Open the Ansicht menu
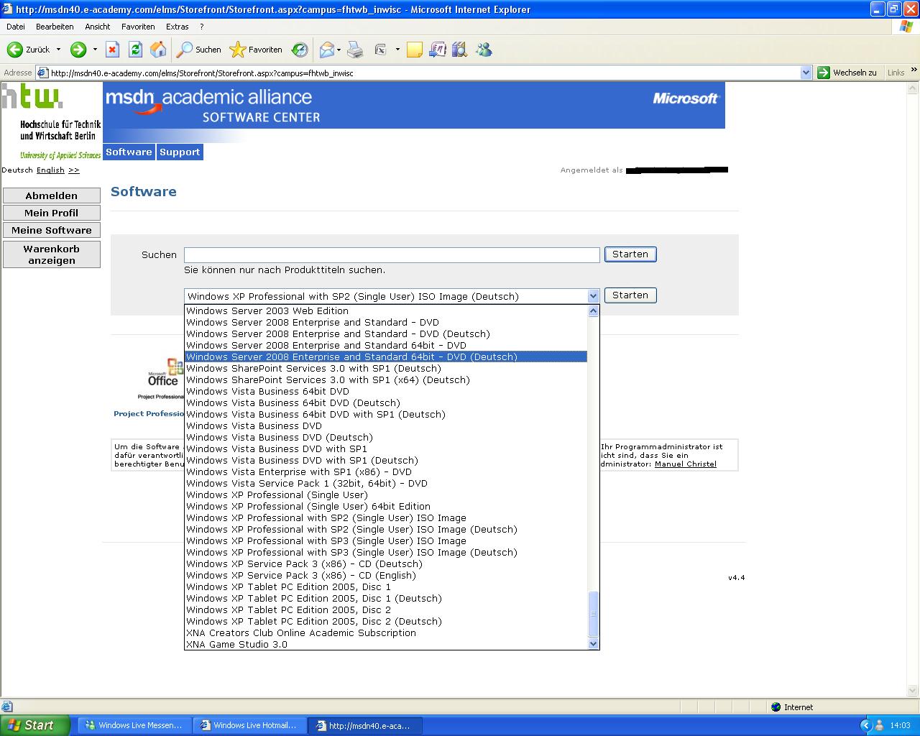This screenshot has height=736, width=920. [98, 27]
